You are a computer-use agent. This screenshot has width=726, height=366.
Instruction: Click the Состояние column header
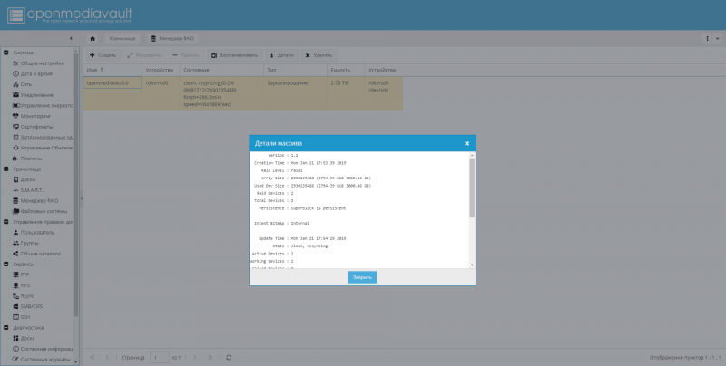pyautogui.click(x=221, y=71)
